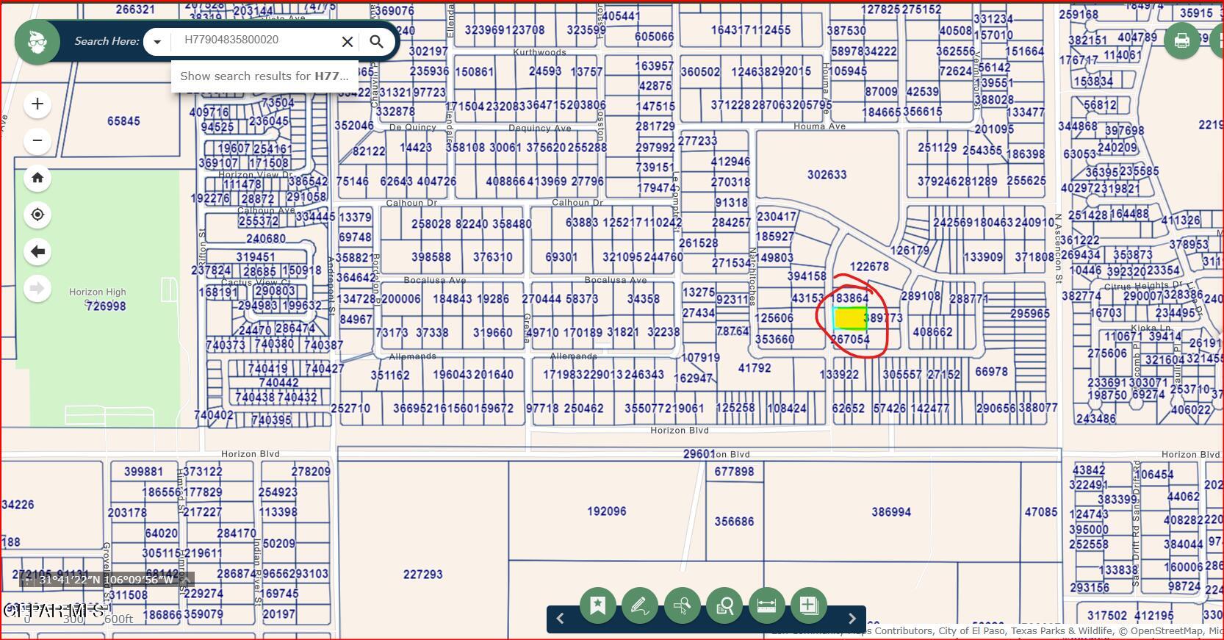
Task: Click parcel label 41792
Action: tap(755, 368)
